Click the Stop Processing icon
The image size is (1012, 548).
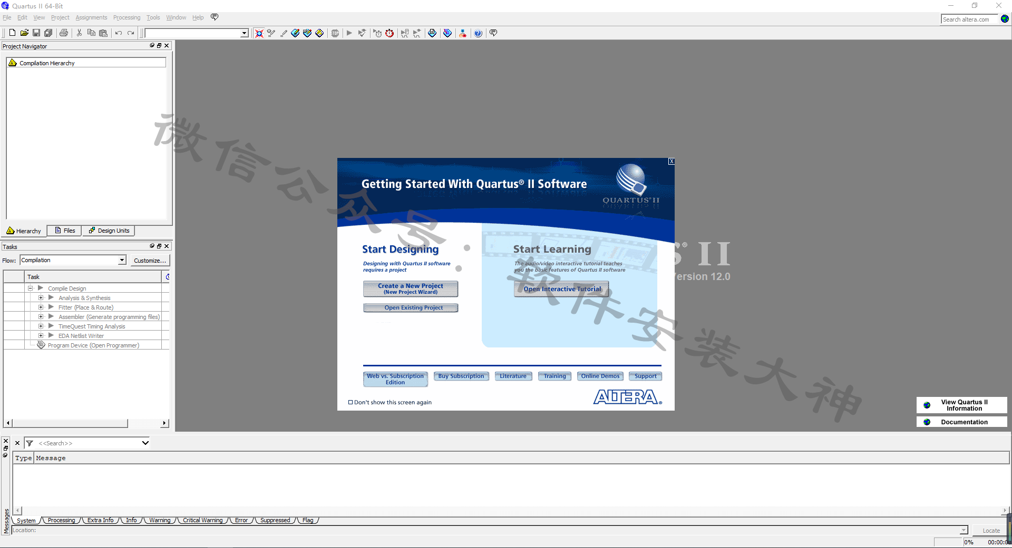(335, 33)
